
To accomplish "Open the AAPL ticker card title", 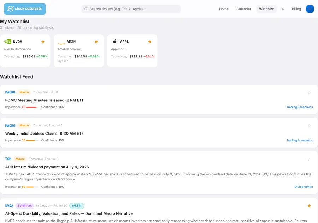I will coord(124,42).
